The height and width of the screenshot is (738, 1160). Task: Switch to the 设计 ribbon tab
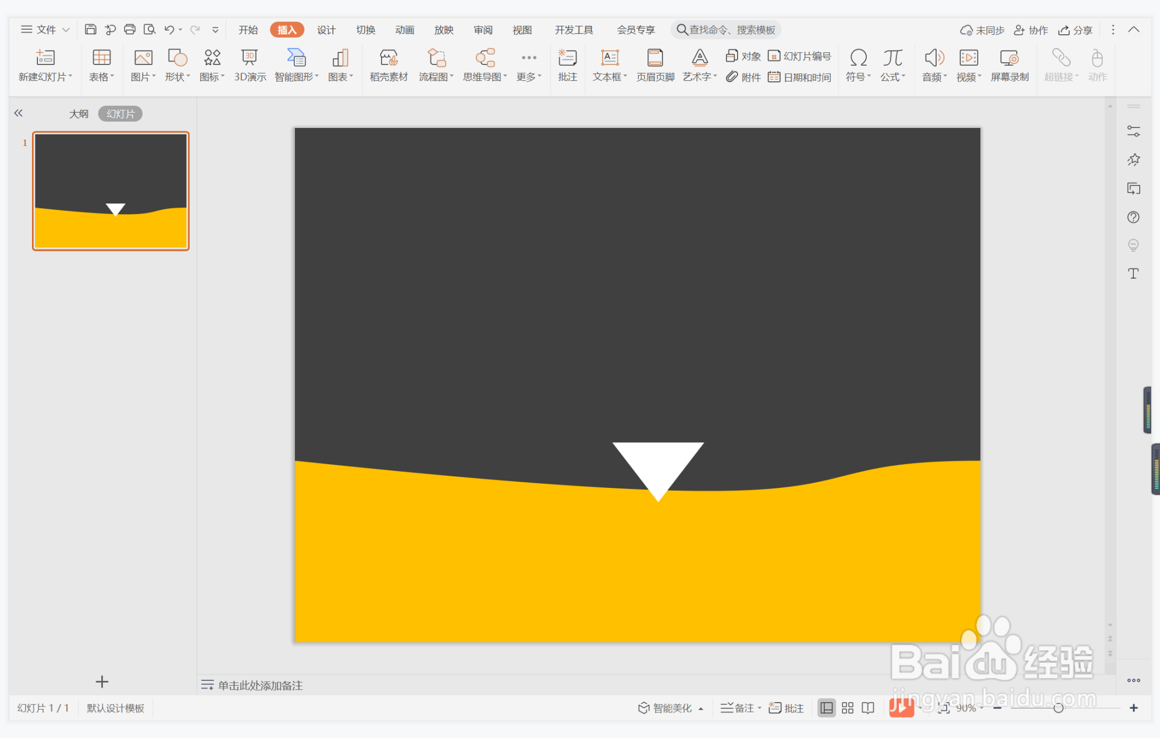tap(326, 30)
